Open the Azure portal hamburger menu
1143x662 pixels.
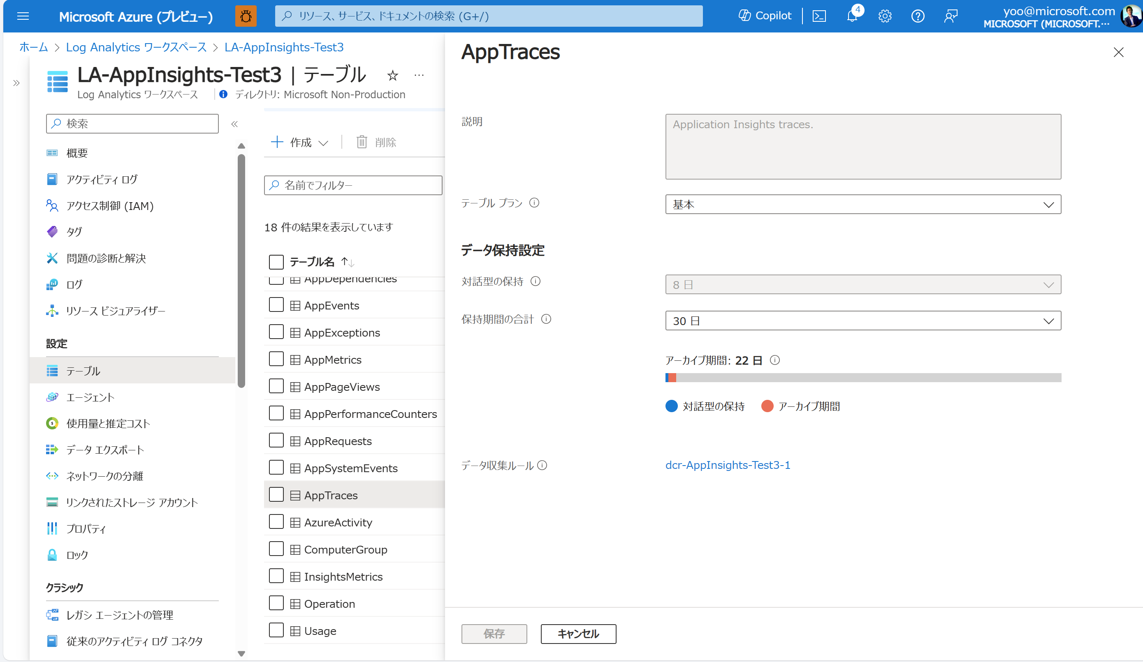pos(23,16)
